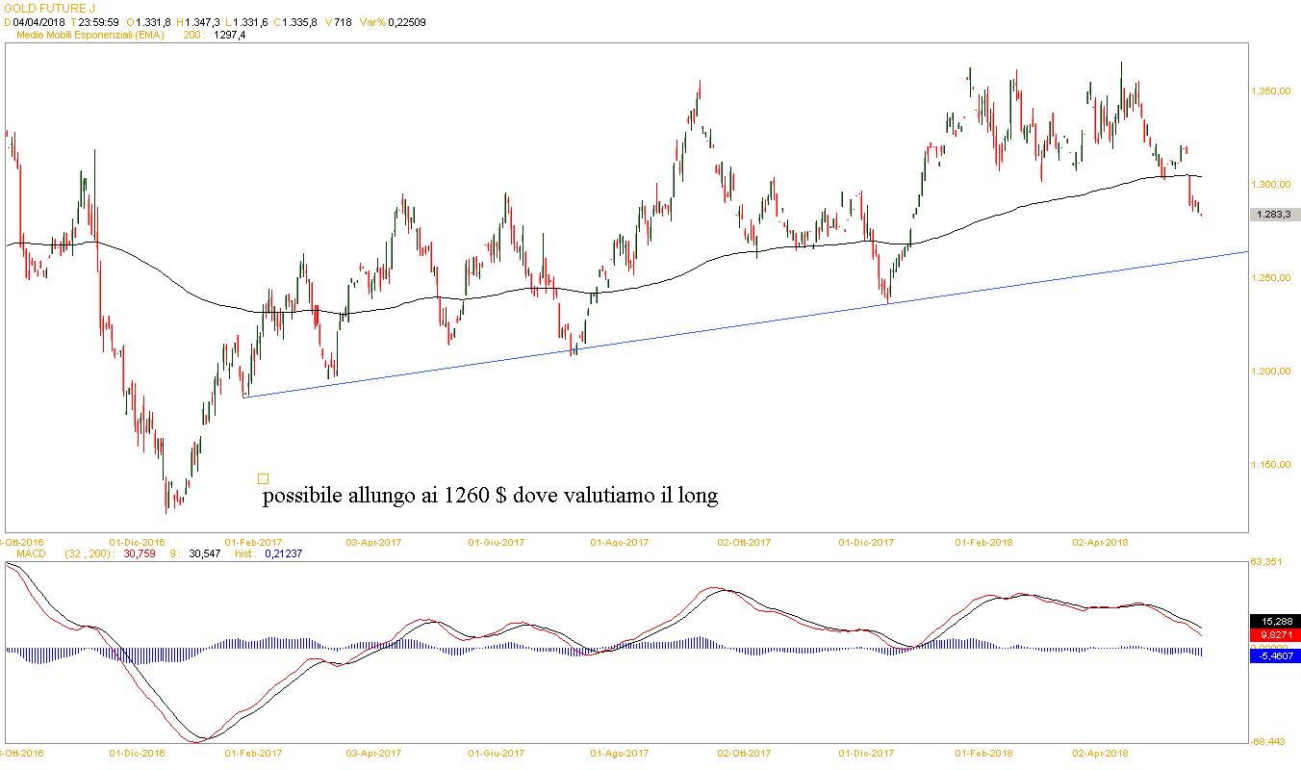Click the MACD indicator label
This screenshot has width=1301, height=770.
tap(32, 554)
